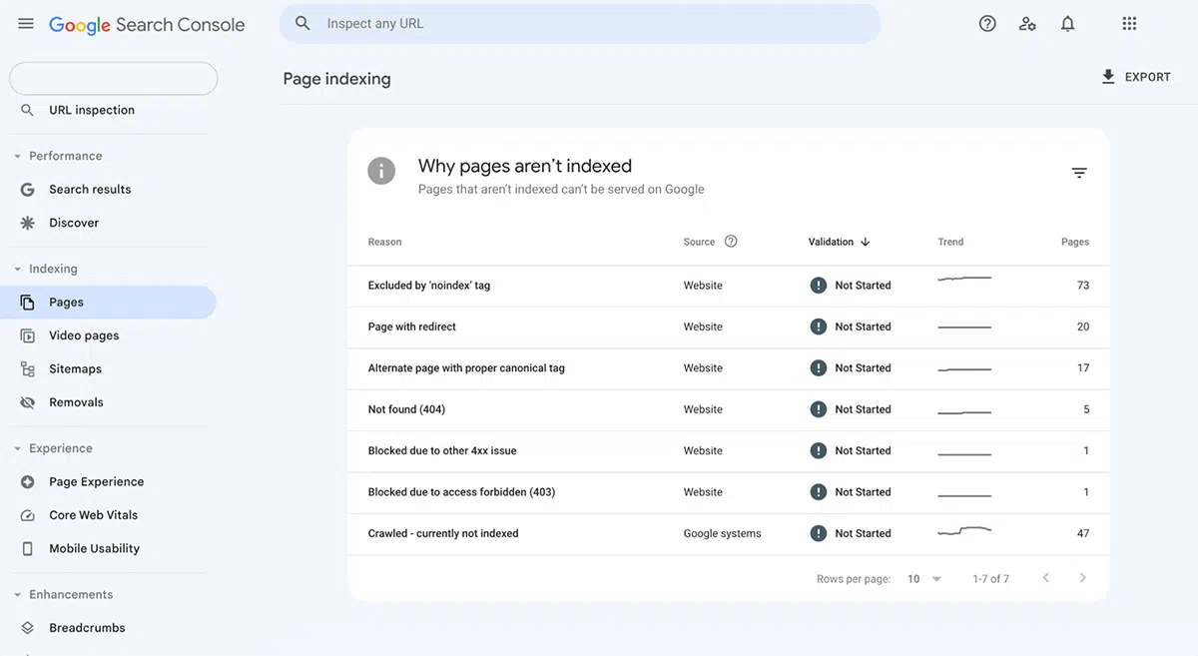Click the Sitemaps tree icon
Screen dimensions: 1198x656
[28, 368]
